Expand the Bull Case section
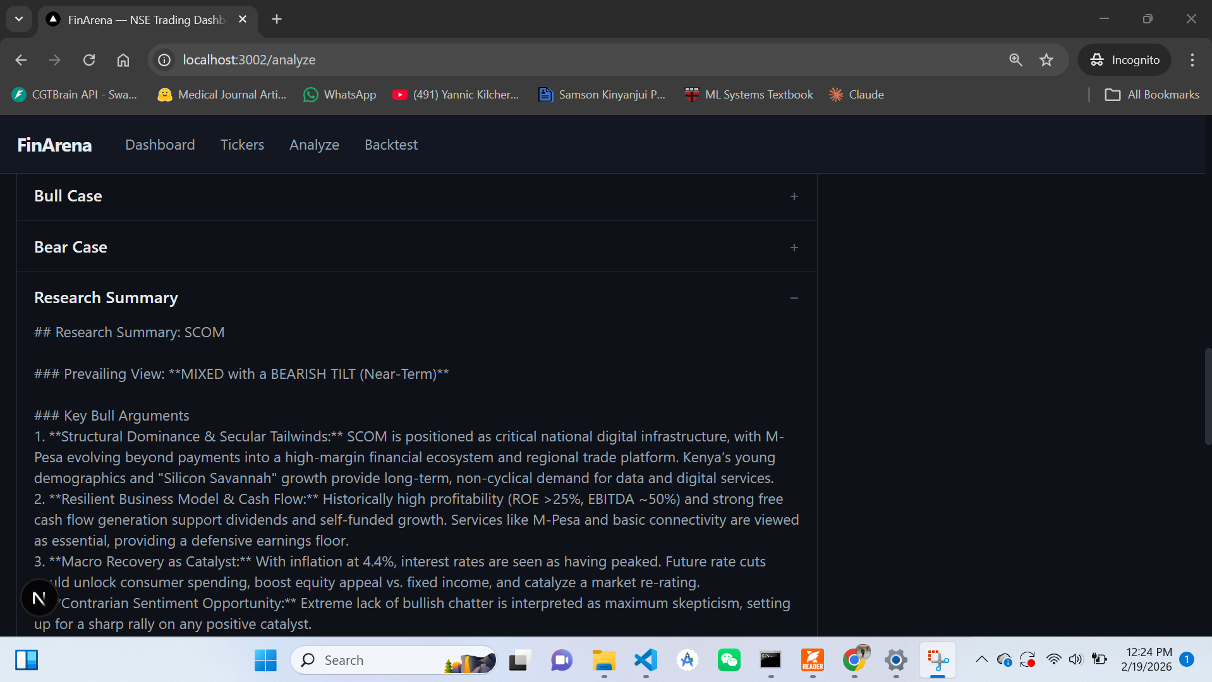Screen dimensions: 1212x682 794,196
